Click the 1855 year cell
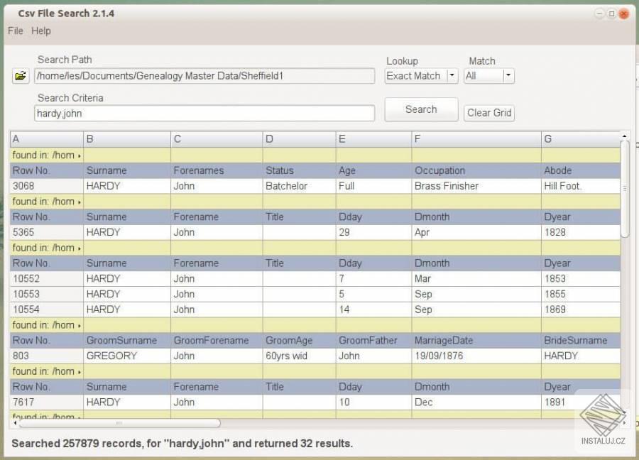639x460 pixels. click(x=581, y=294)
